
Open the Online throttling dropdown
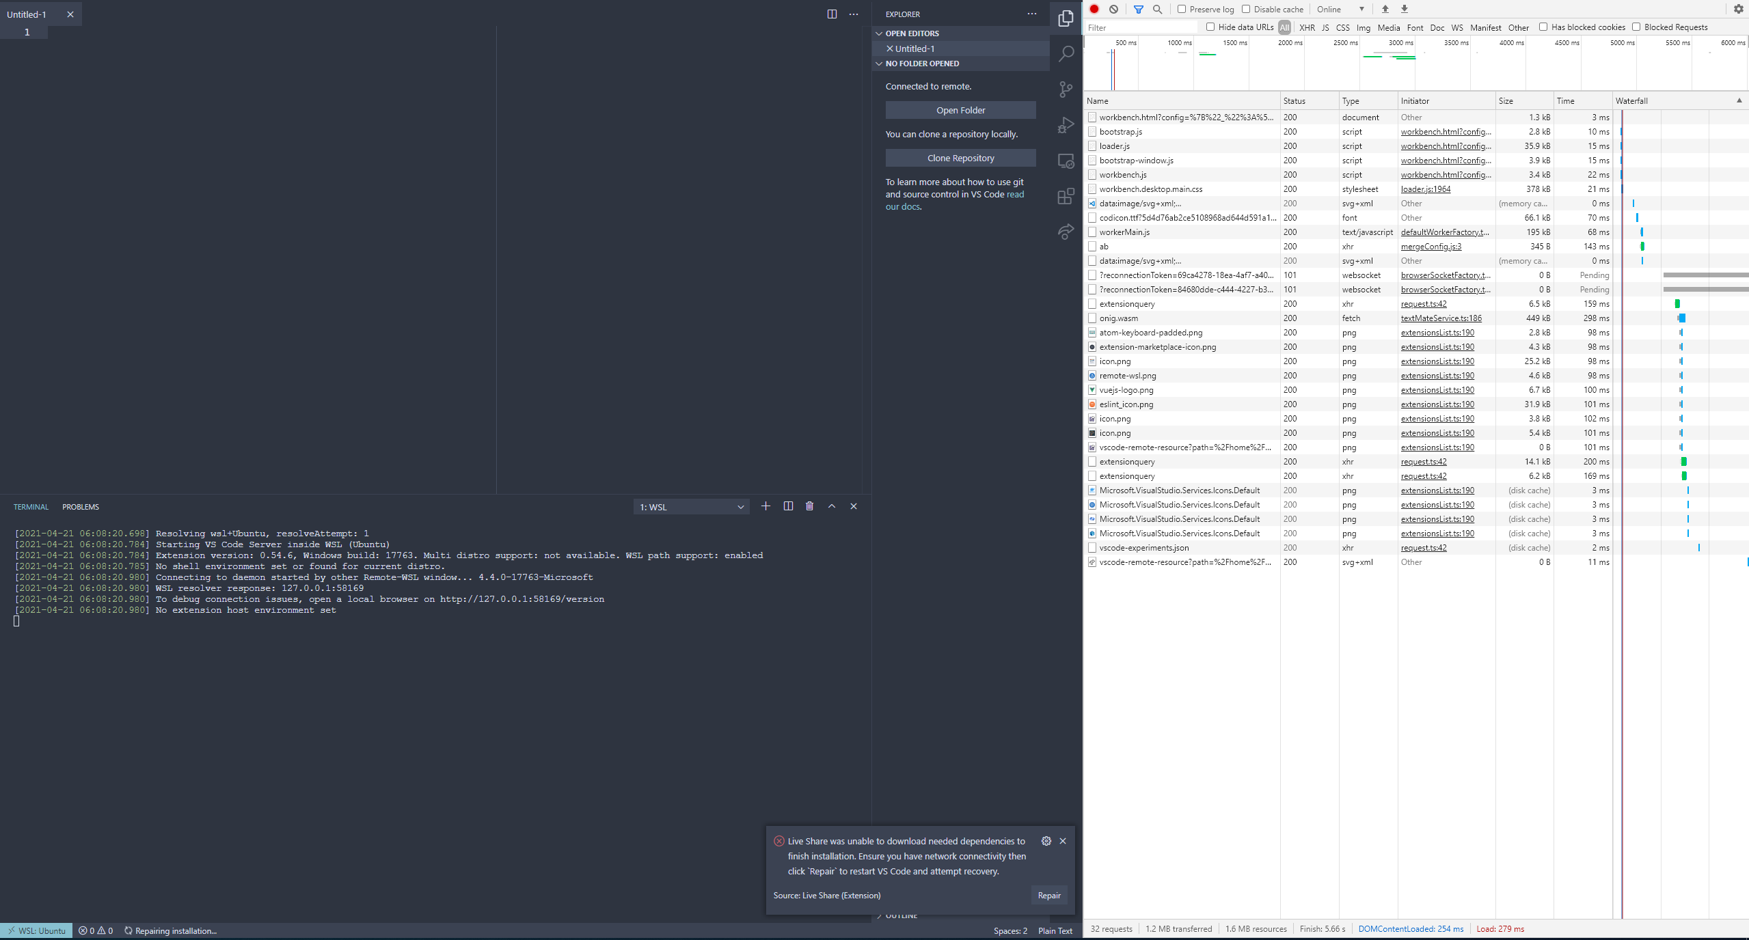1340,9
